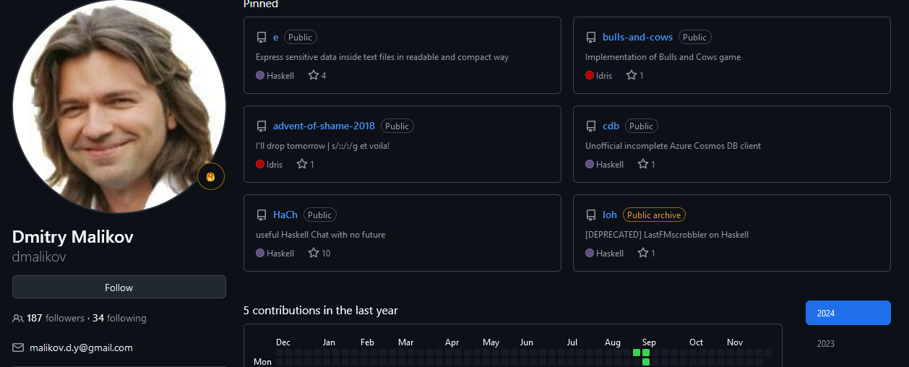
Task: Click the star icon on e repository
Action: [x=314, y=75]
